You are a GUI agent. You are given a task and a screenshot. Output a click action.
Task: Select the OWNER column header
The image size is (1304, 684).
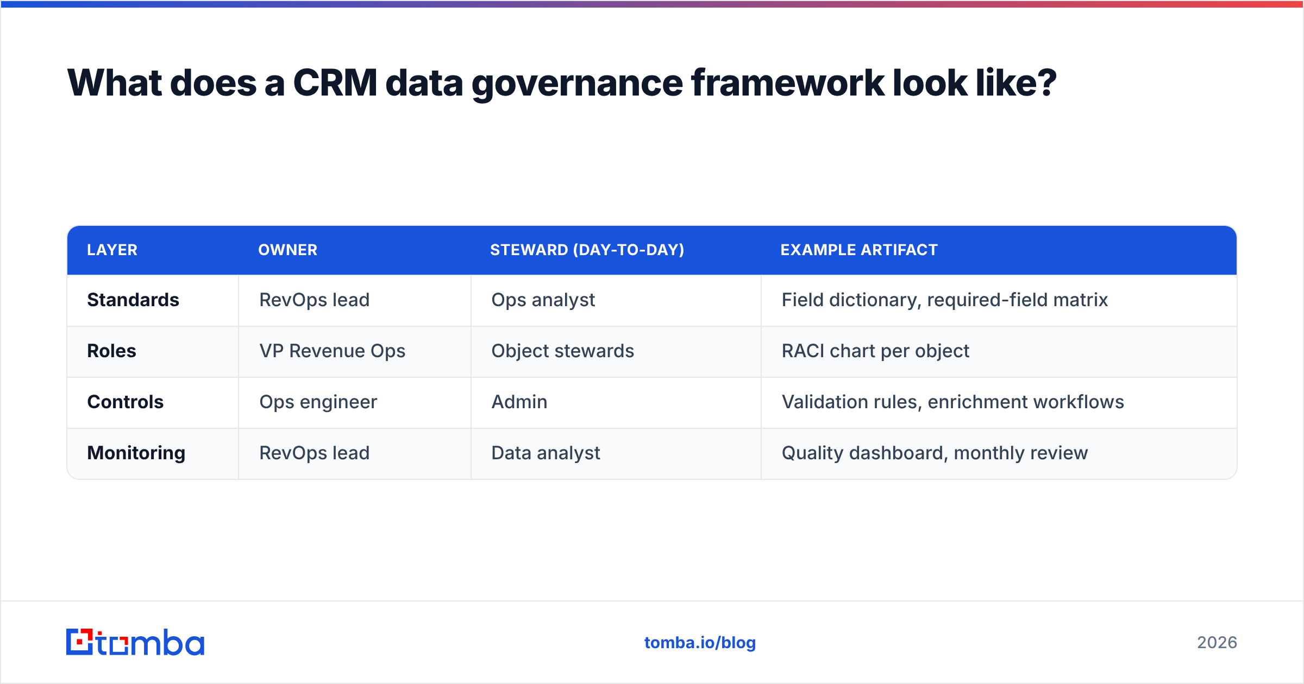pos(288,250)
